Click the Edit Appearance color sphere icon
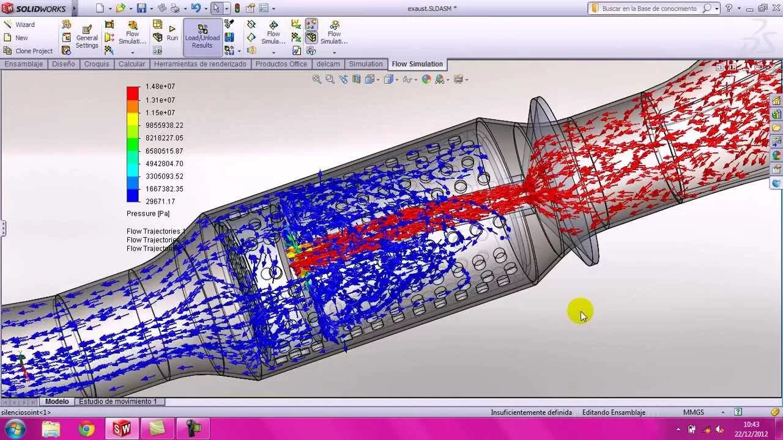This screenshot has height=440, width=783. coord(426,79)
